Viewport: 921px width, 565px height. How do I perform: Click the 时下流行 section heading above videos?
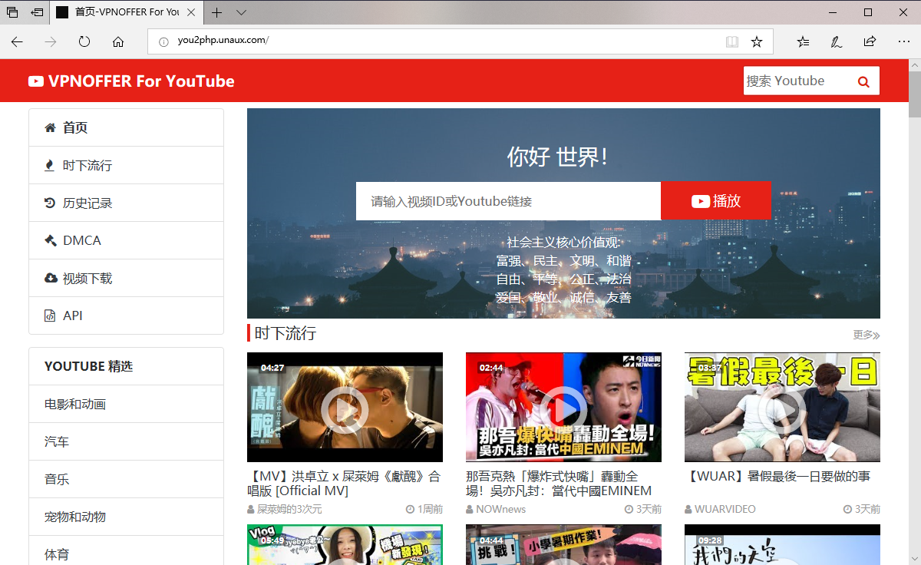pos(286,333)
